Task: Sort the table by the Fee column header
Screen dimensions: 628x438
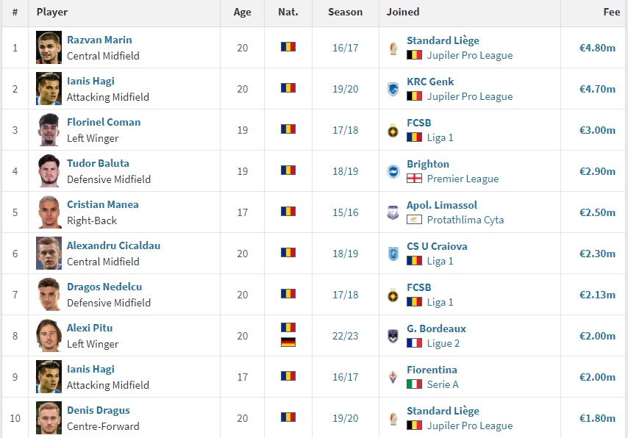Action: (x=611, y=12)
